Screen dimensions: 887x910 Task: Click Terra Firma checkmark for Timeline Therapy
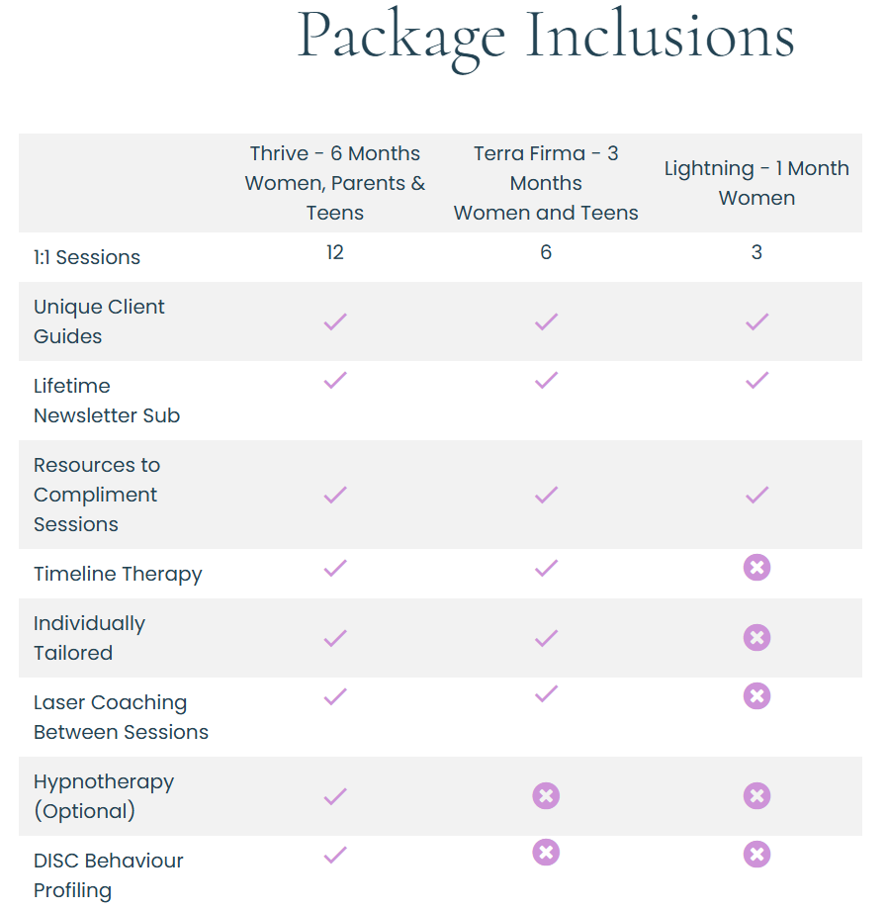coord(546,568)
